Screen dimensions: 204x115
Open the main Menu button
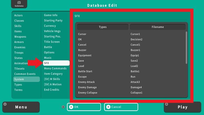pos(21,107)
